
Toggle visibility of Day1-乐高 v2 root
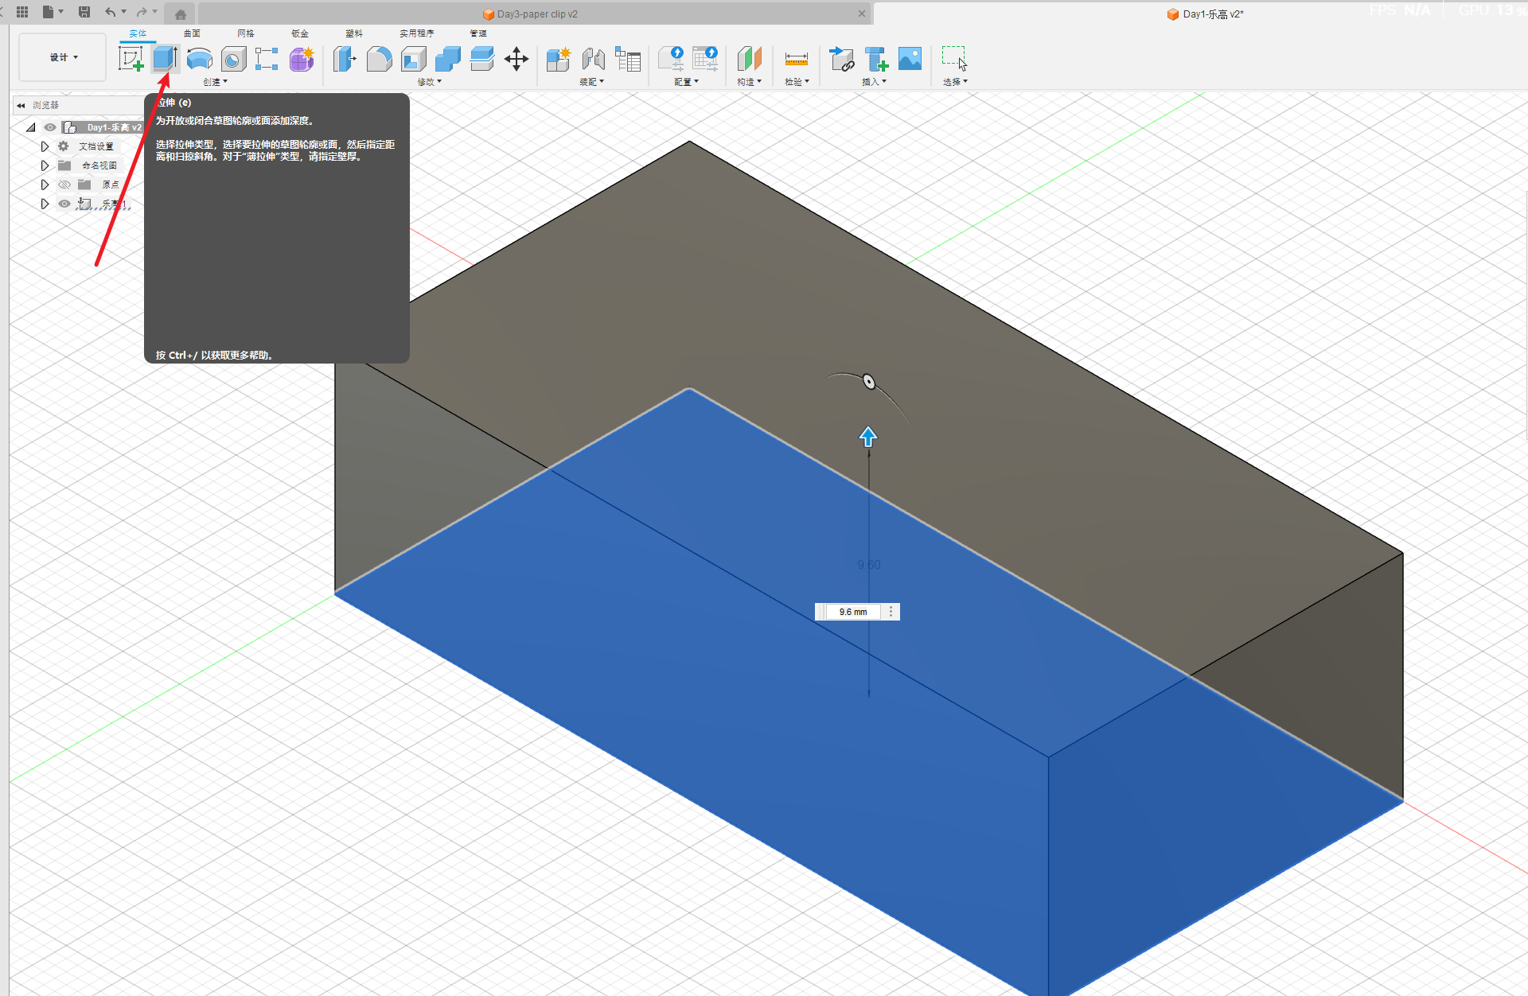50,127
